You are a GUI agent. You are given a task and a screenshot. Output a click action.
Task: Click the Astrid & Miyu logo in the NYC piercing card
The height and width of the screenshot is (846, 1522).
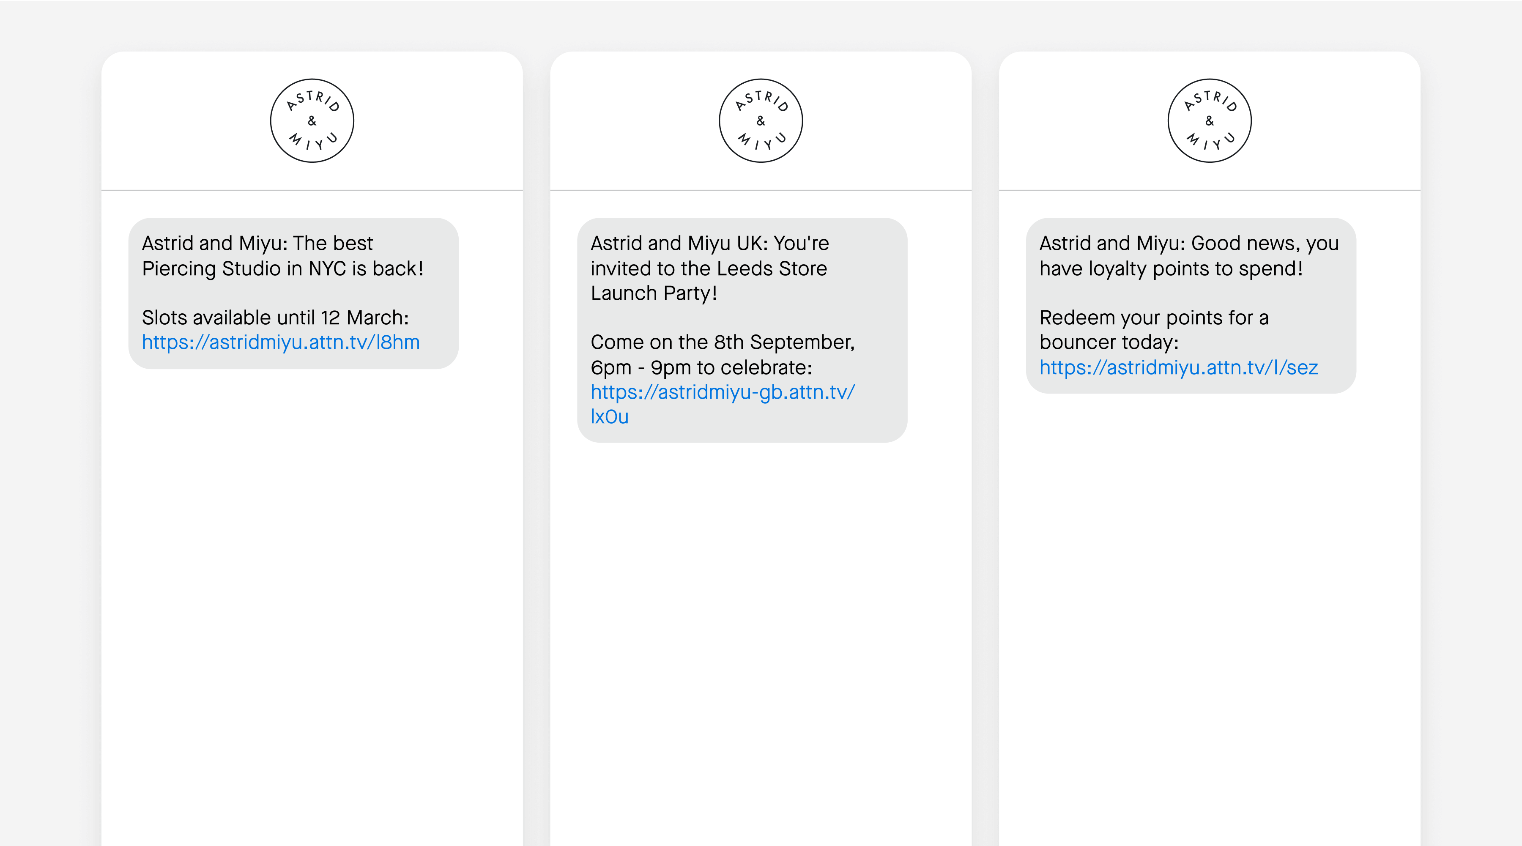pos(312,120)
